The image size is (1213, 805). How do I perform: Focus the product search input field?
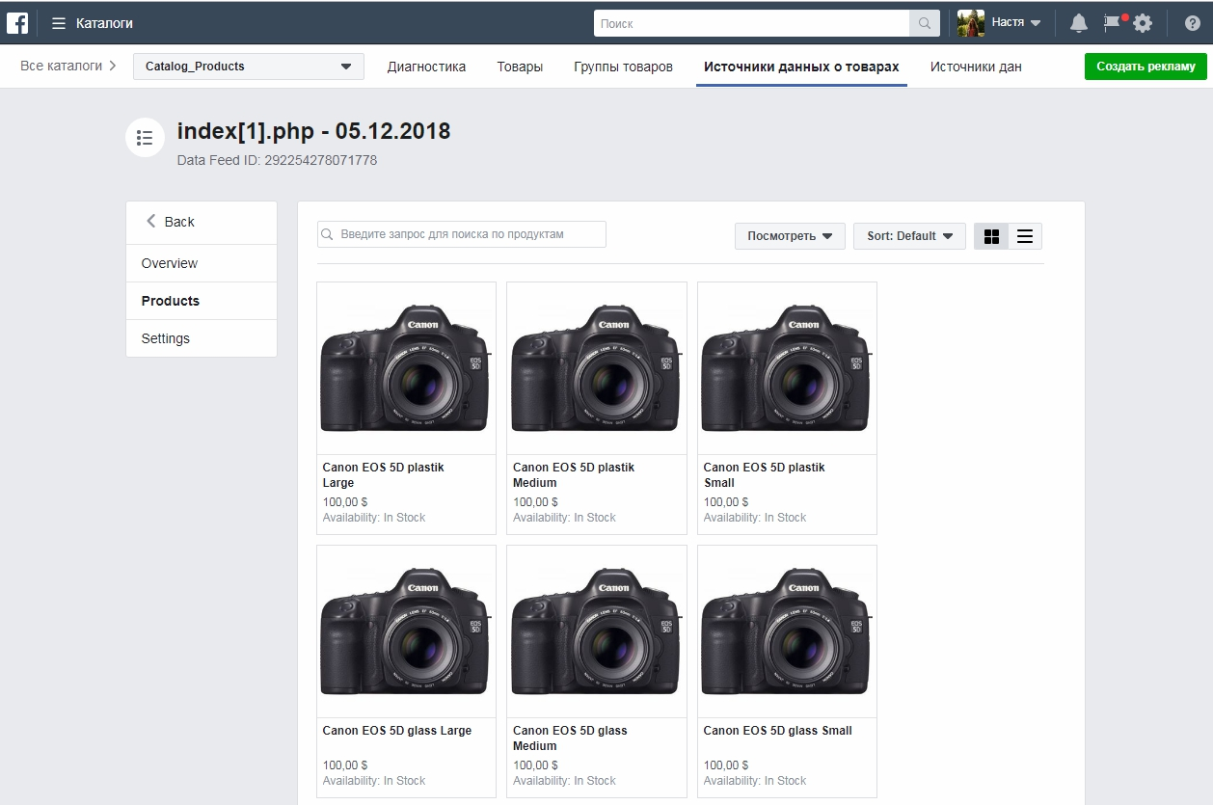click(x=462, y=234)
